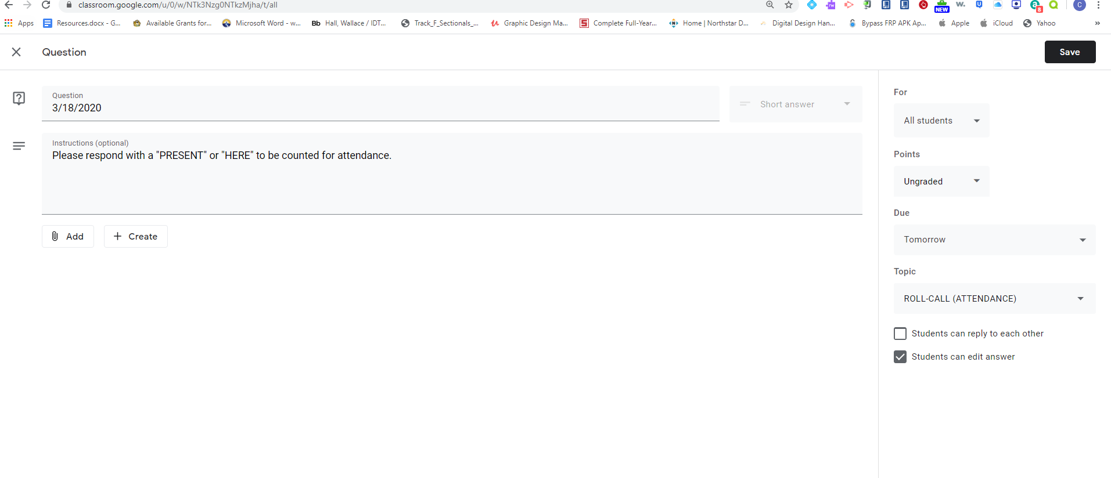Click the paperclip Add attachment button

[68, 236]
